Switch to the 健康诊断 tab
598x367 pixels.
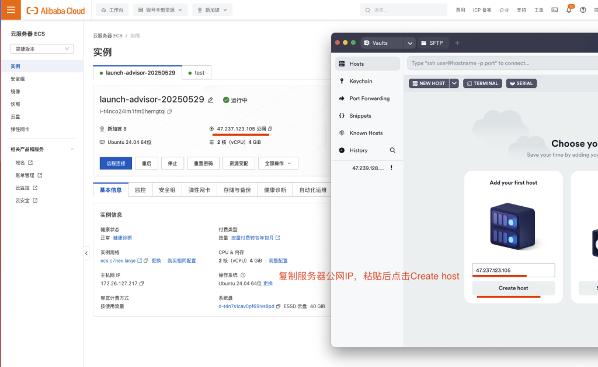pos(275,190)
